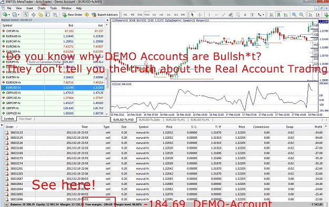
Task: Select the Crosshair tool
Action: (x=200, y=15)
